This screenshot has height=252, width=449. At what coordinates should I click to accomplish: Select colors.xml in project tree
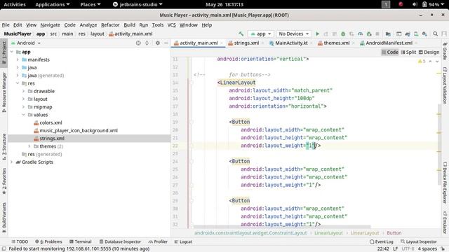[x=51, y=122]
